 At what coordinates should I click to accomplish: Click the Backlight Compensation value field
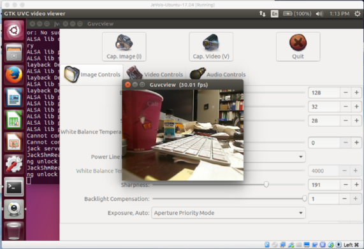point(324,199)
